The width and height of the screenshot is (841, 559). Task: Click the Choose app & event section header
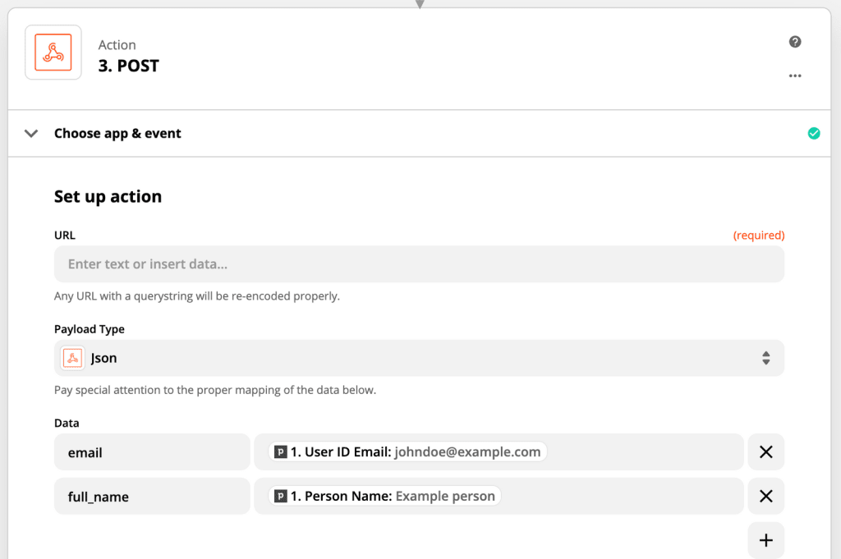tap(419, 134)
